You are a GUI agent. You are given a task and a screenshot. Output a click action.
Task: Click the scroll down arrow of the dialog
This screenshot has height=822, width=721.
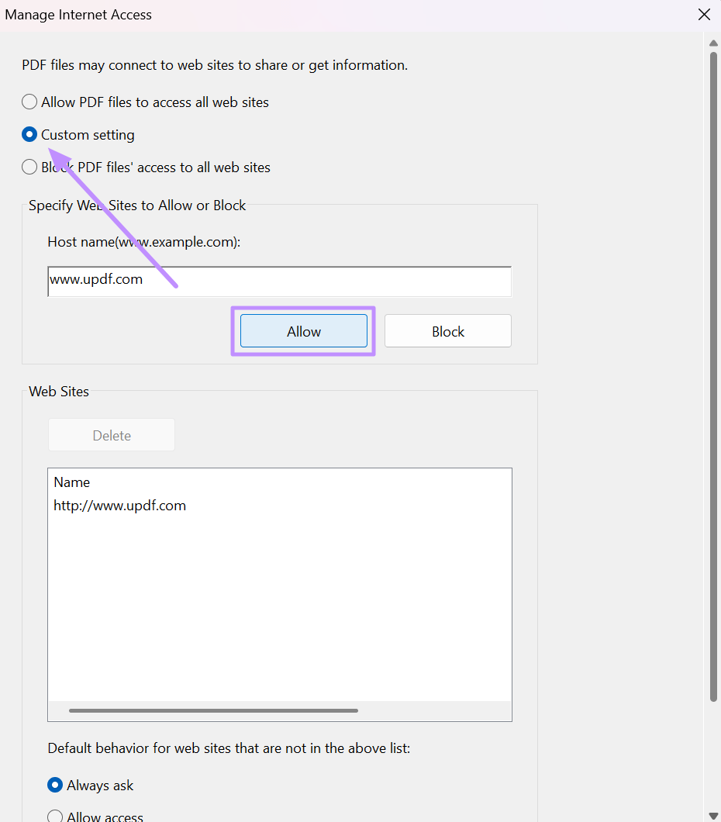click(713, 816)
